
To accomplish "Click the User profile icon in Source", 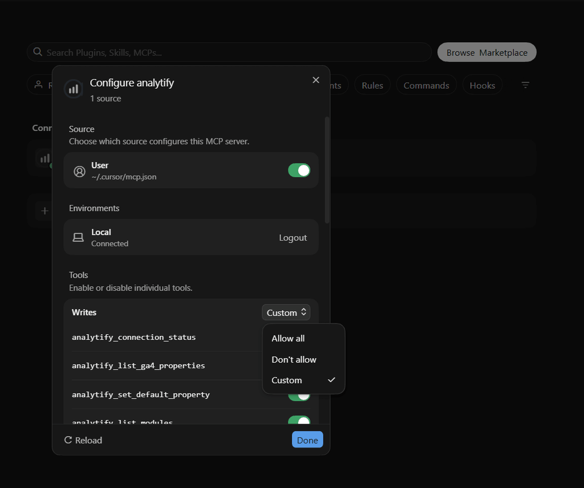I will tap(79, 171).
